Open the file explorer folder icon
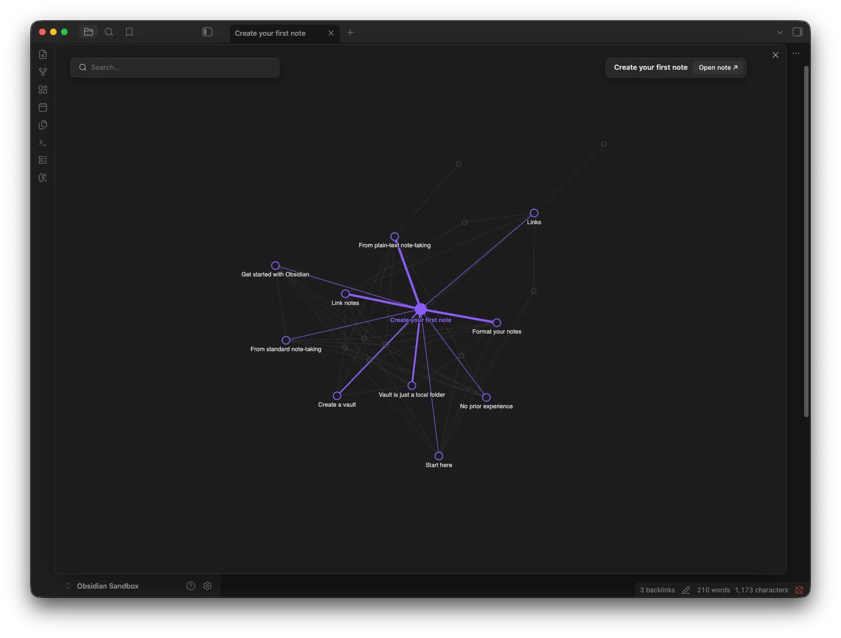 [89, 32]
